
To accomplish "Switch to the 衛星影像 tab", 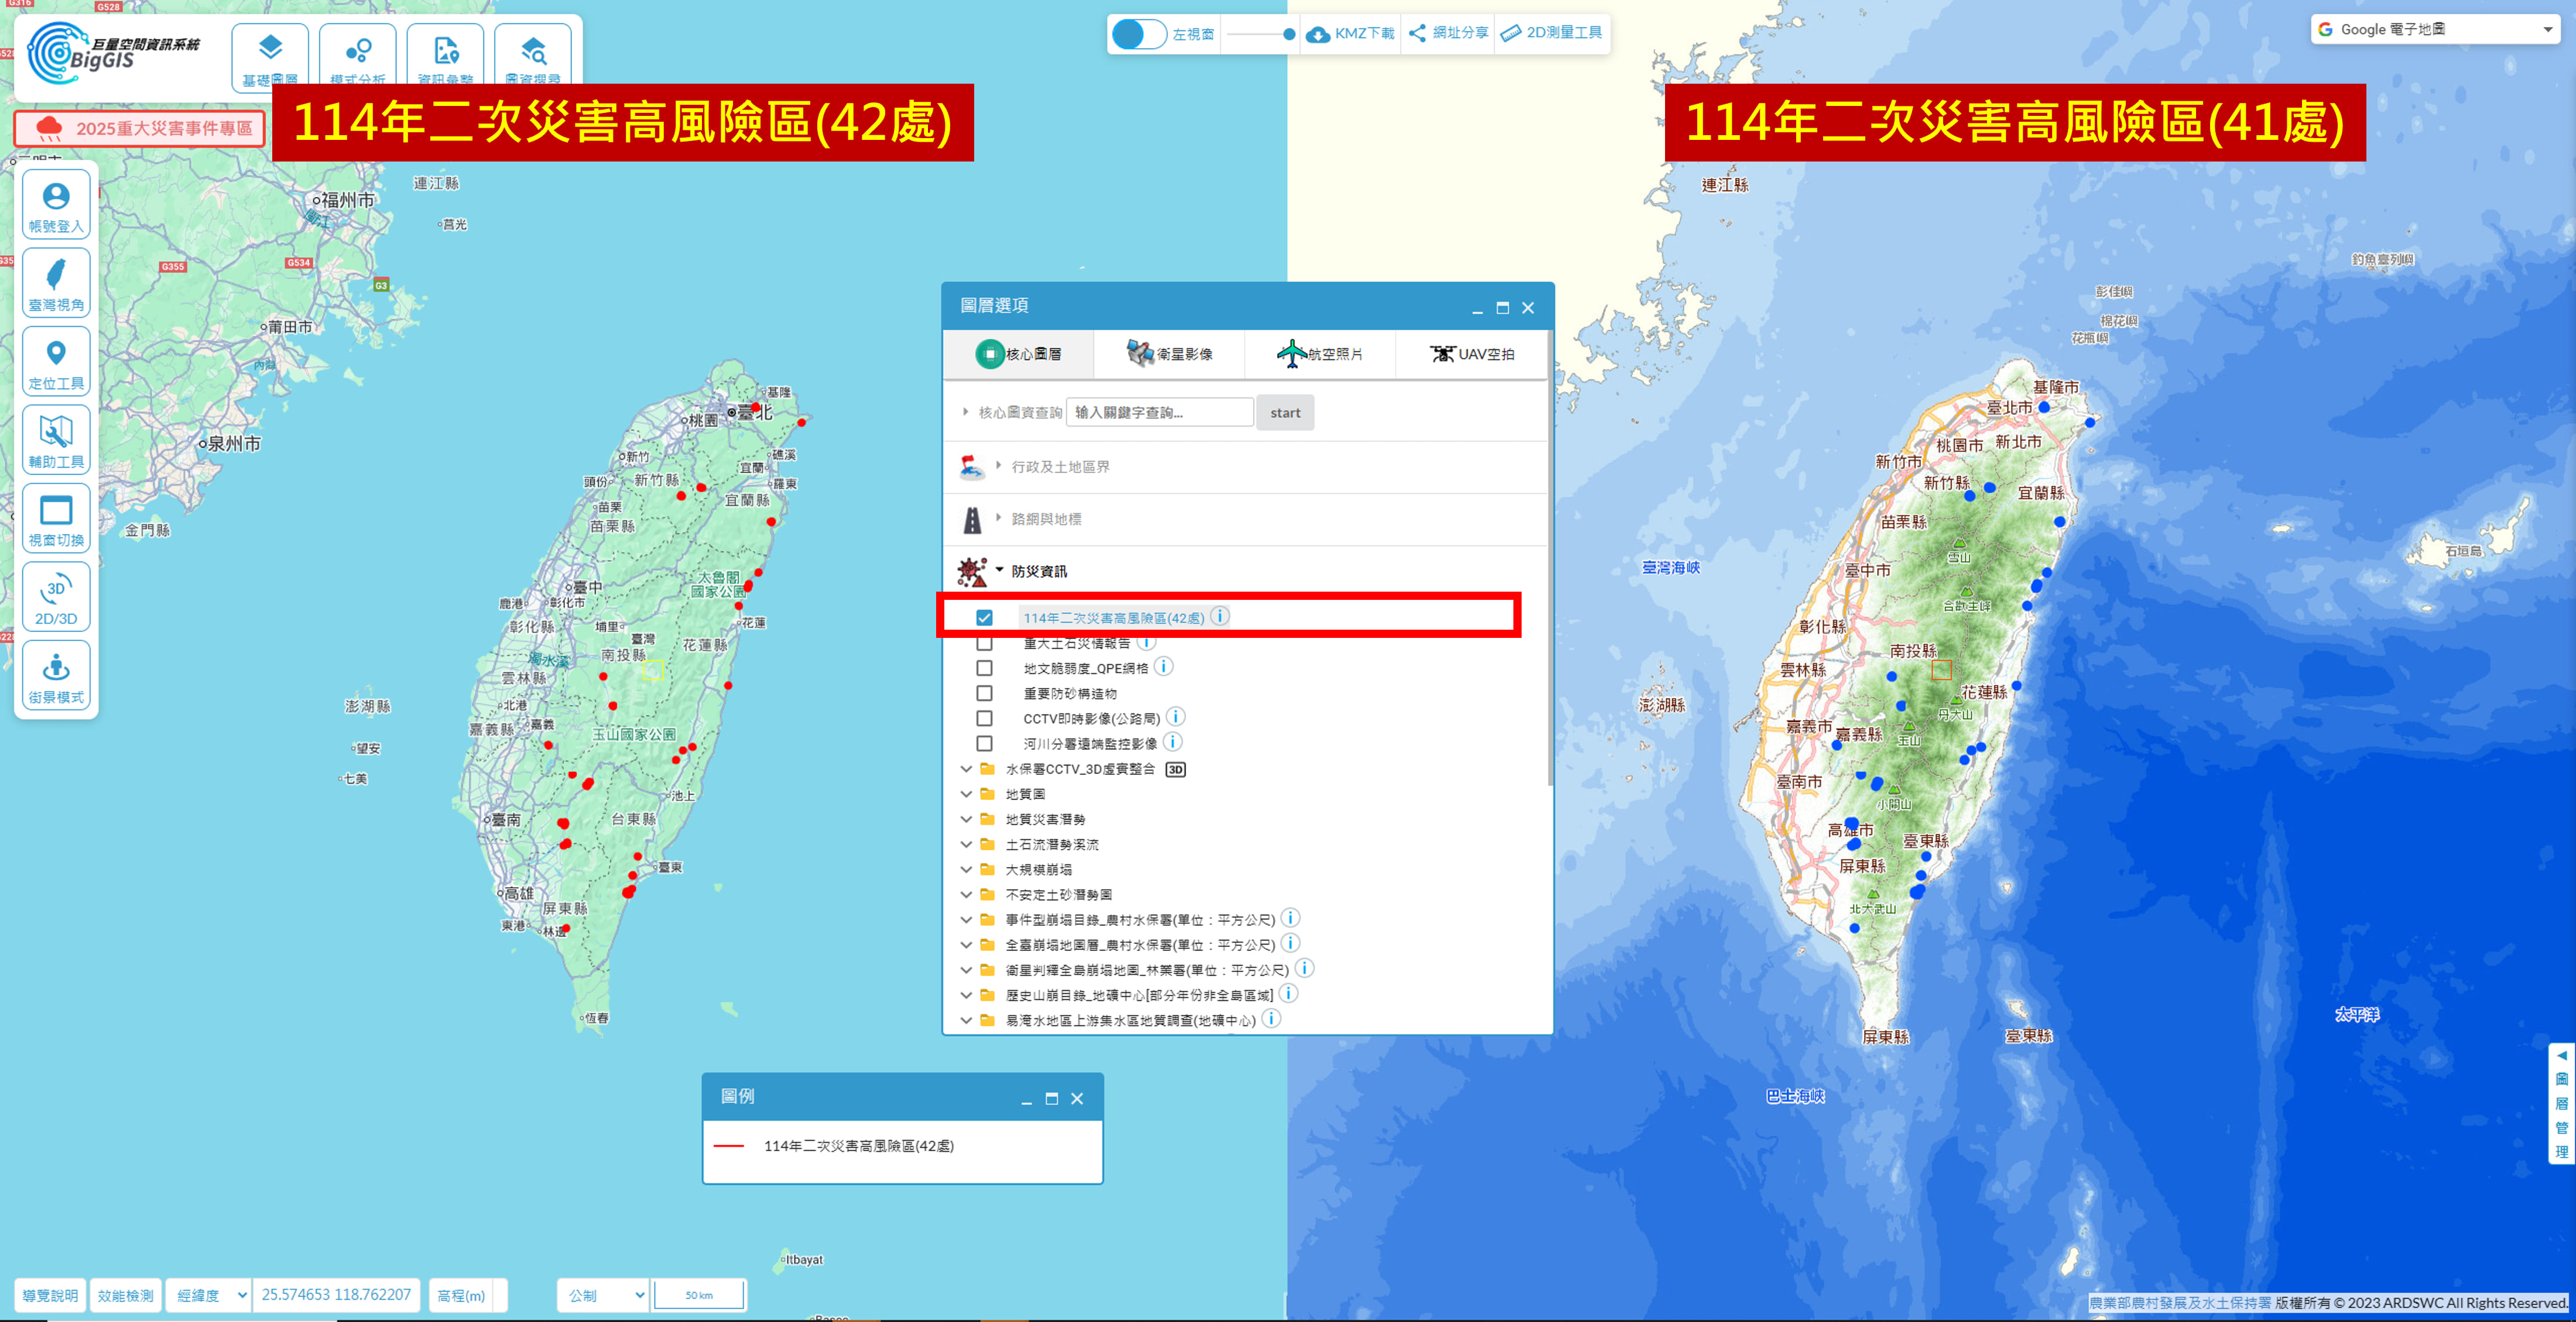I will click(1169, 353).
